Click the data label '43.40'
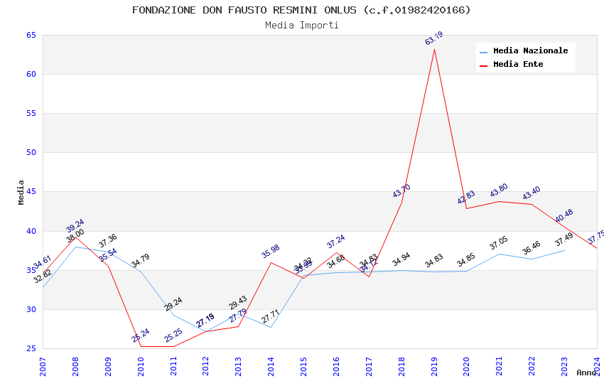 coord(532,193)
